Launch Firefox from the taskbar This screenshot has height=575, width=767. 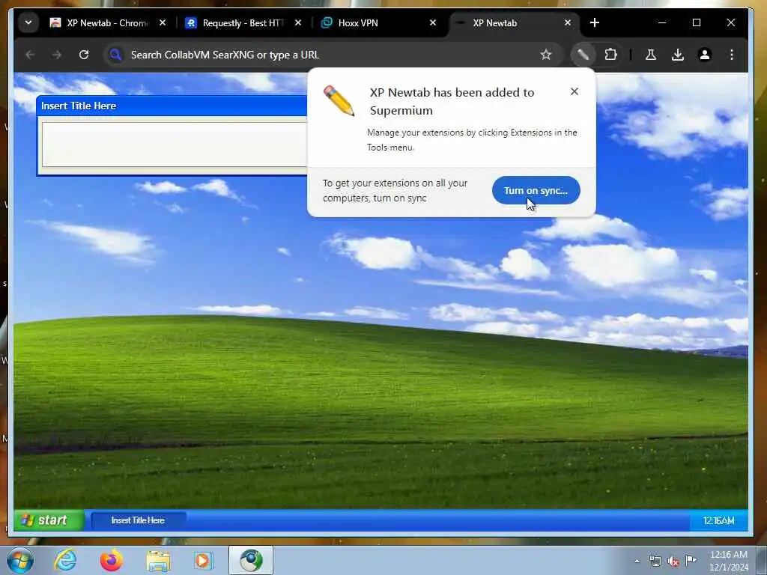point(111,560)
